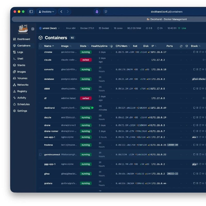Click the green health dot on dockhand

(92, 108)
